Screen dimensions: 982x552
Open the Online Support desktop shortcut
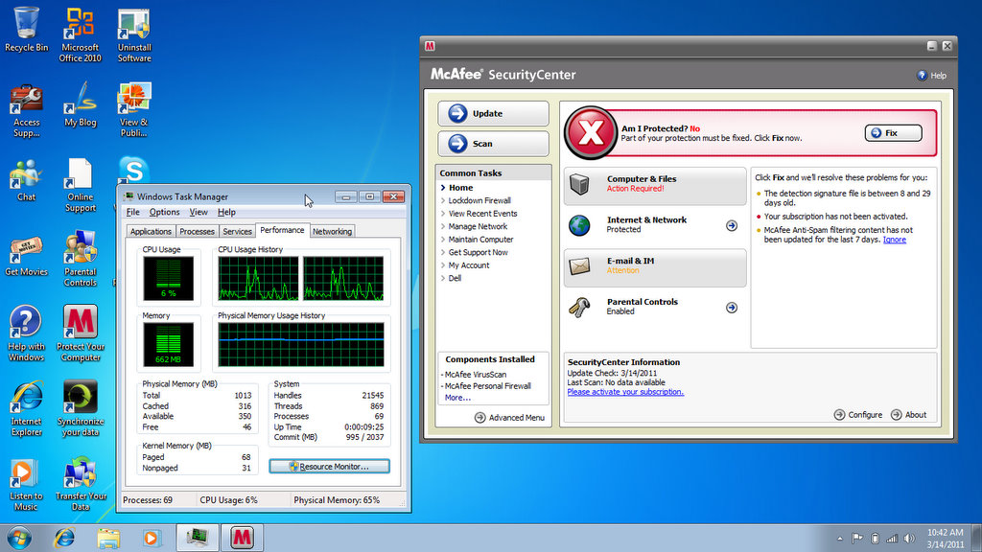81,185
